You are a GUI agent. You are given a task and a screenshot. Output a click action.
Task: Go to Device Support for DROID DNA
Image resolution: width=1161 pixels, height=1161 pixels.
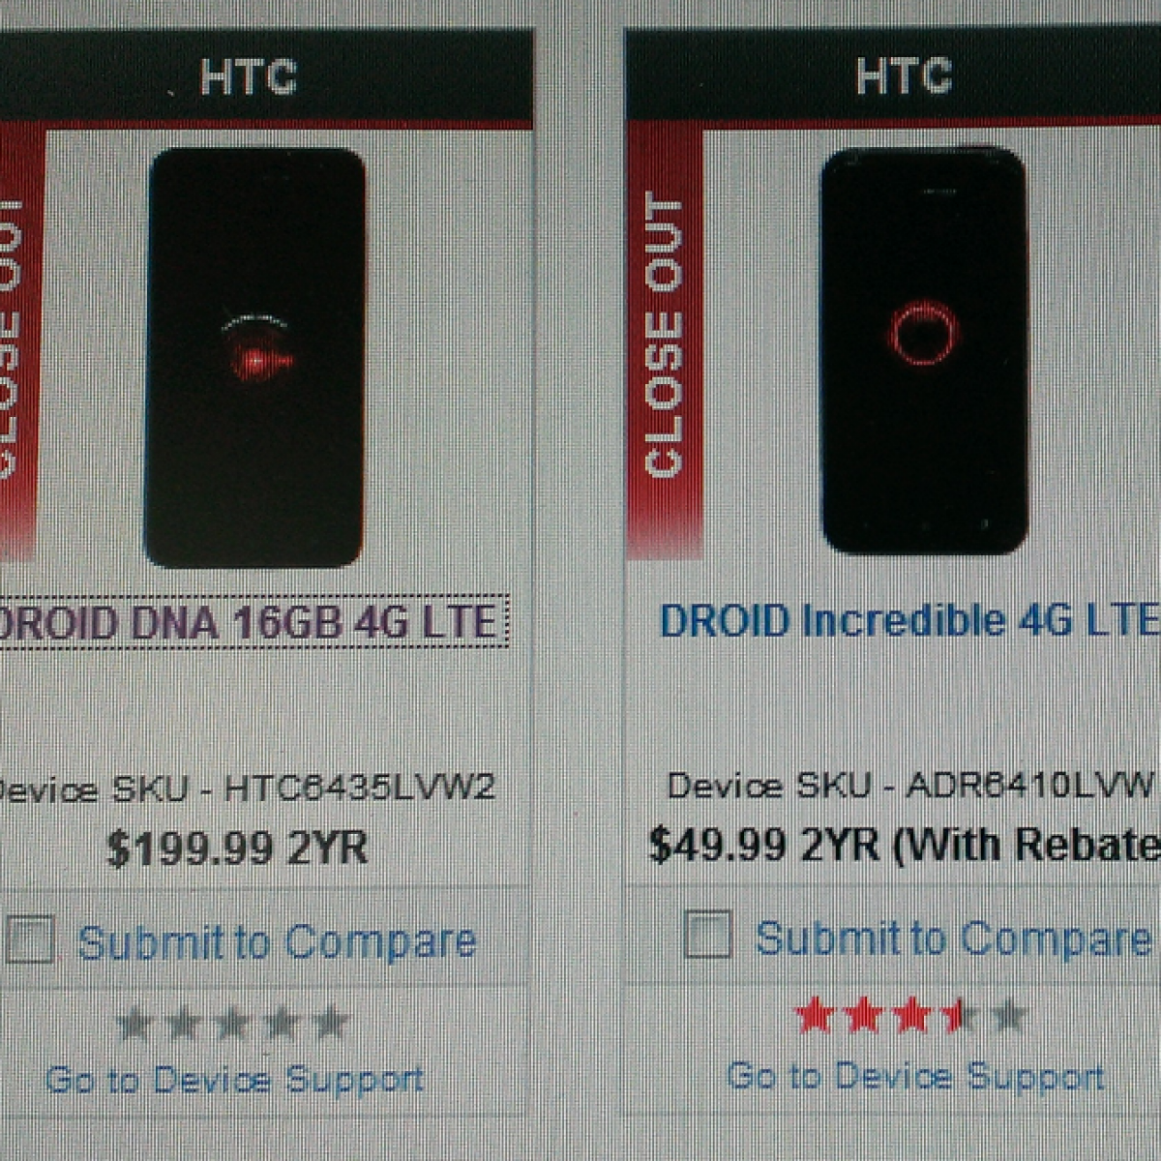pos(235,1079)
